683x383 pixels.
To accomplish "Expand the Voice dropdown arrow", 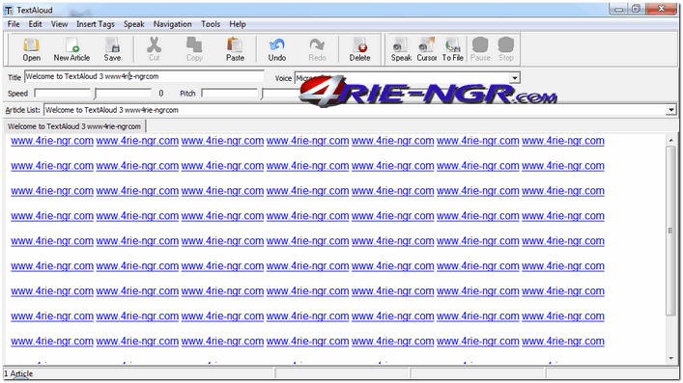I will pyautogui.click(x=515, y=78).
